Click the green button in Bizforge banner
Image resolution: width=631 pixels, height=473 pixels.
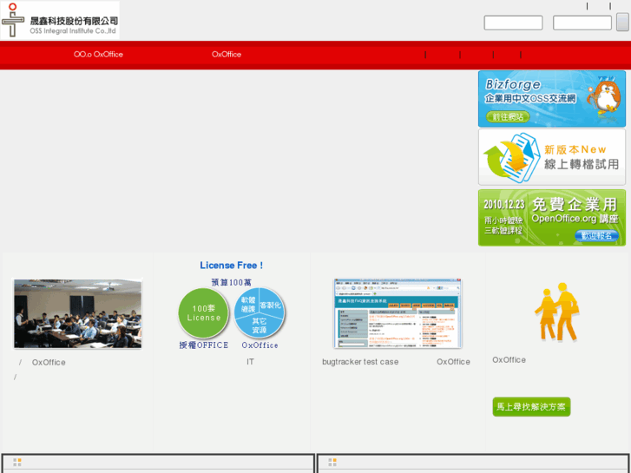coord(508,117)
